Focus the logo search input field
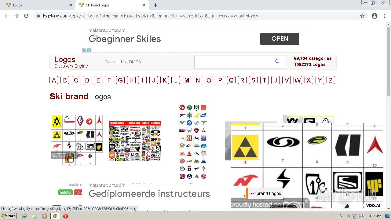The image size is (391, 220). tap(234, 62)
